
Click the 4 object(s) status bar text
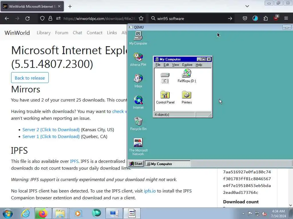coord(162,115)
